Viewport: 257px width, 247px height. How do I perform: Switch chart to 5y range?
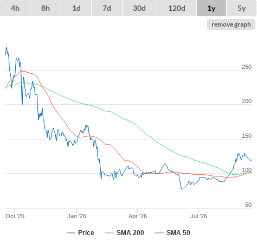point(242,8)
